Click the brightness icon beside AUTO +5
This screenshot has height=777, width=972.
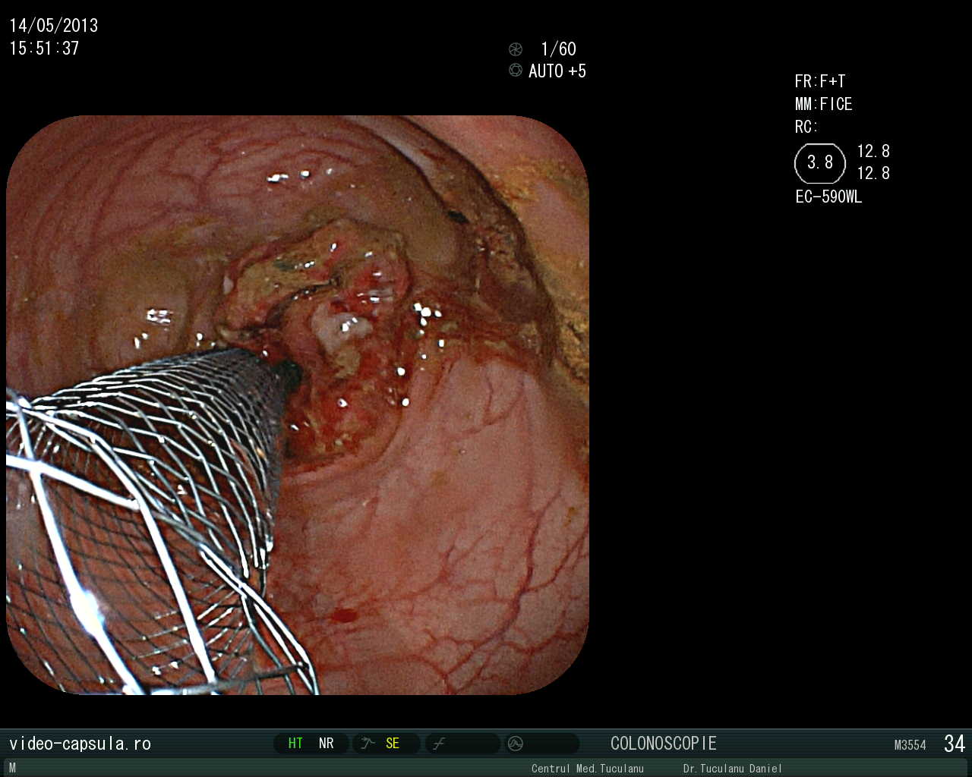click(516, 71)
